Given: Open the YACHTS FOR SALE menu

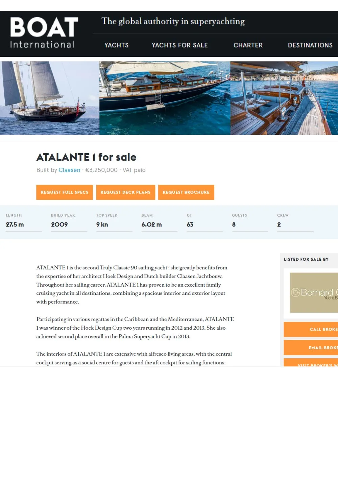Looking at the screenshot, I should pyautogui.click(x=180, y=45).
